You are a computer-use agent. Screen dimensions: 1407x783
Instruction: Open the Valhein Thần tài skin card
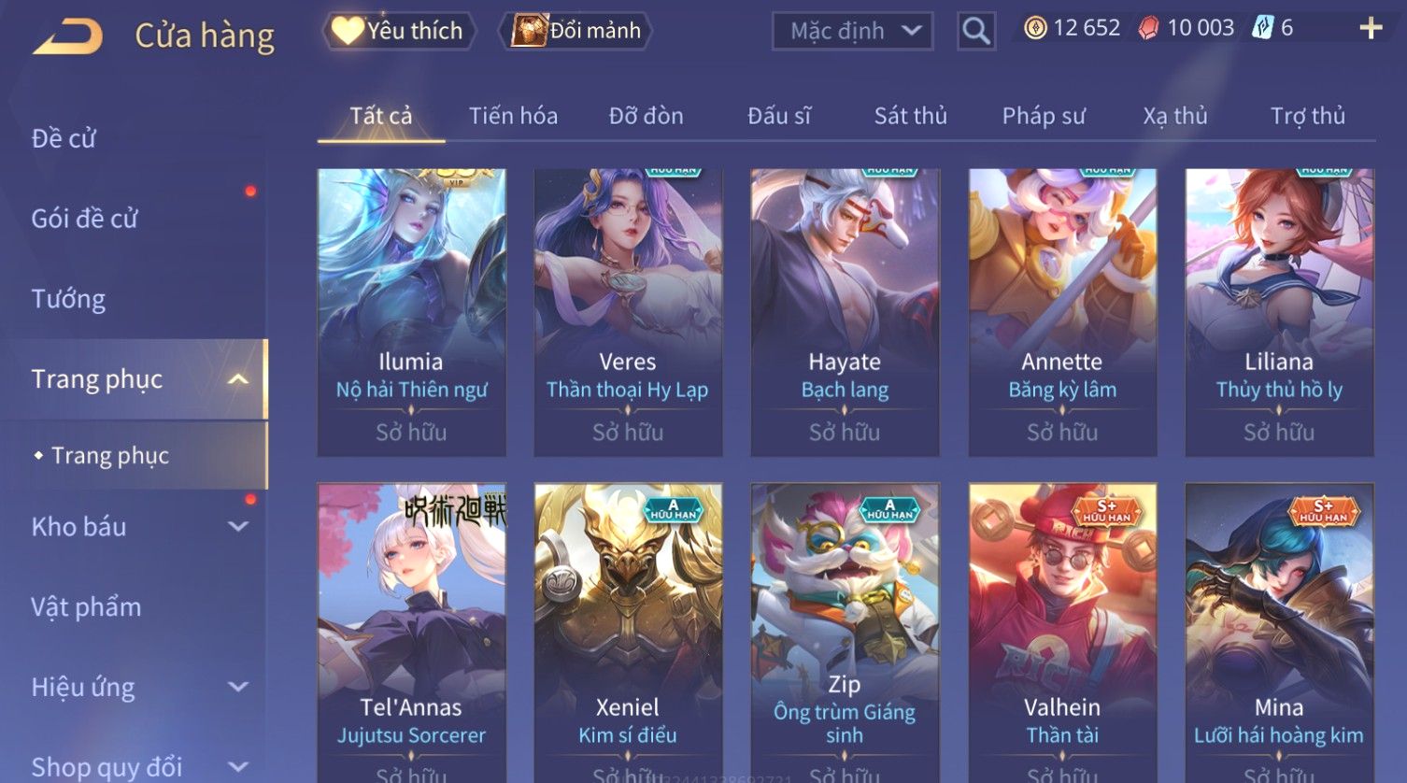pos(1062,633)
